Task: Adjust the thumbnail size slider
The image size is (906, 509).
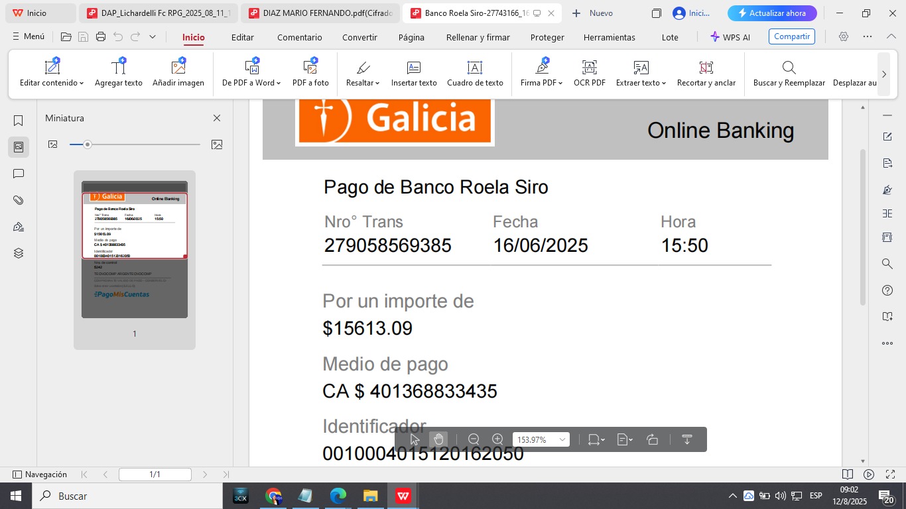Action: click(87, 144)
